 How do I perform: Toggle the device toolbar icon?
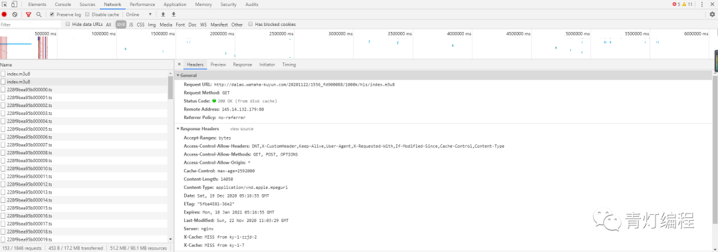[14, 4]
